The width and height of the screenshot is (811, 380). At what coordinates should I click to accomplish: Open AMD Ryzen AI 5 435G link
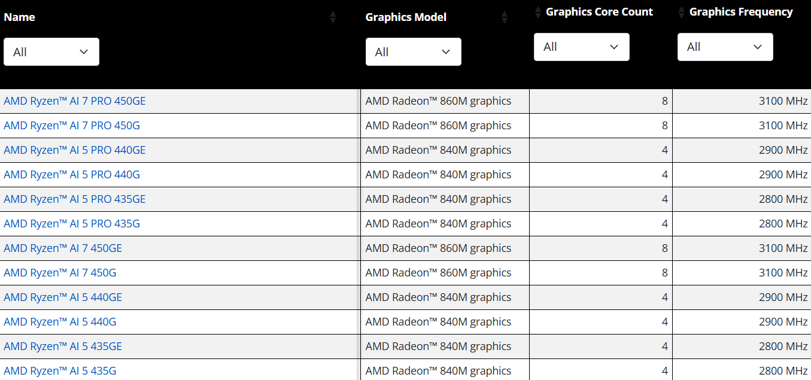pos(60,371)
